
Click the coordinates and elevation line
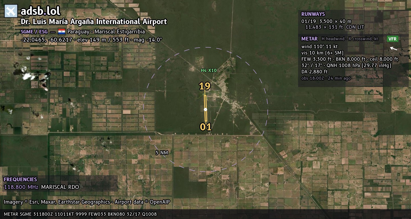coord(92,40)
